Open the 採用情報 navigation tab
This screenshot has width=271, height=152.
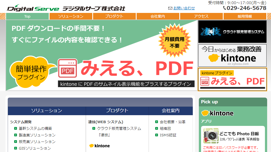[x=245, y=16]
